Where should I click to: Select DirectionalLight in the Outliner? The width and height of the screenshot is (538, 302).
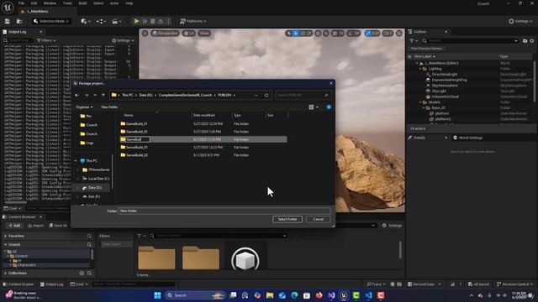point(445,75)
